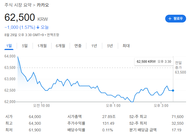Viewport: 195px width, 138px height.
Task: Click the 64,000 y-axis label
Action: tap(10, 56)
